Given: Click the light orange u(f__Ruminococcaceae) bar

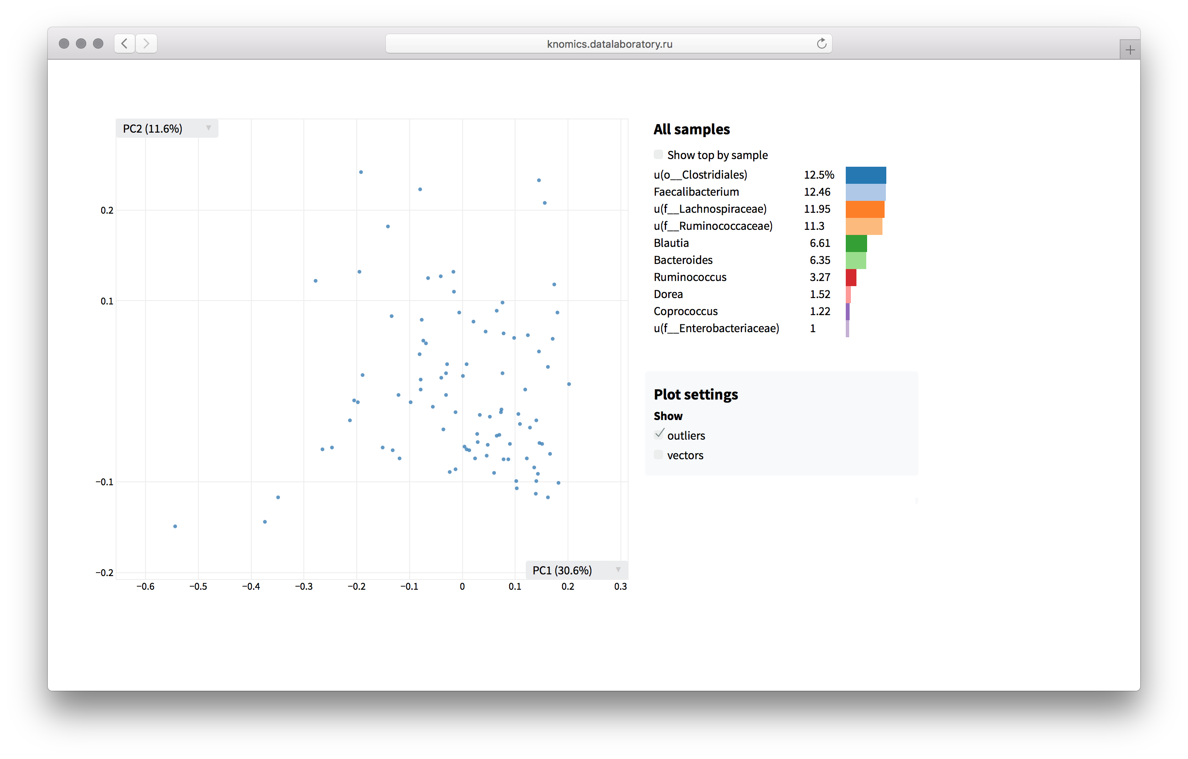Looking at the screenshot, I should point(864,226).
